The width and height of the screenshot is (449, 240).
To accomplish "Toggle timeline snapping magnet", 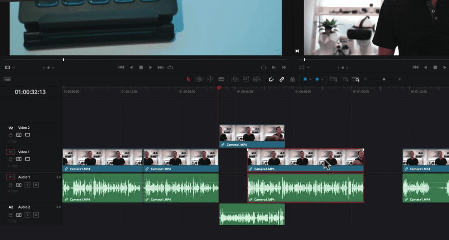I will click(x=271, y=79).
